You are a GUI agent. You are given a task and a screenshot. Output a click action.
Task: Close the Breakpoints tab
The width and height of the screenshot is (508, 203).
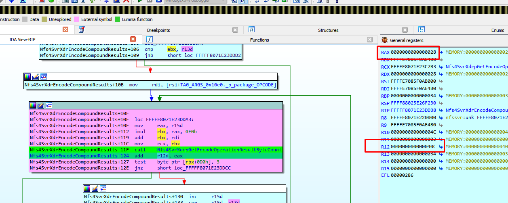235,30
